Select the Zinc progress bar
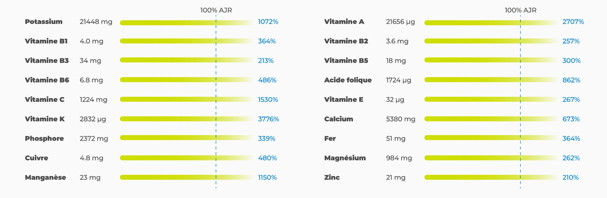The image size is (607, 198). click(x=490, y=177)
